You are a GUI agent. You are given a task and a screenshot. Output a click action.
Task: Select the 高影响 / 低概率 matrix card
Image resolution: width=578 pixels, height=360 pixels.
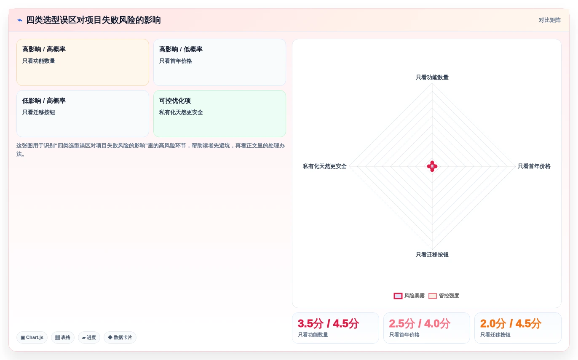(219, 62)
